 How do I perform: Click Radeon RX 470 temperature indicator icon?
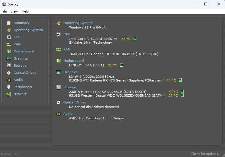(x=180, y=80)
